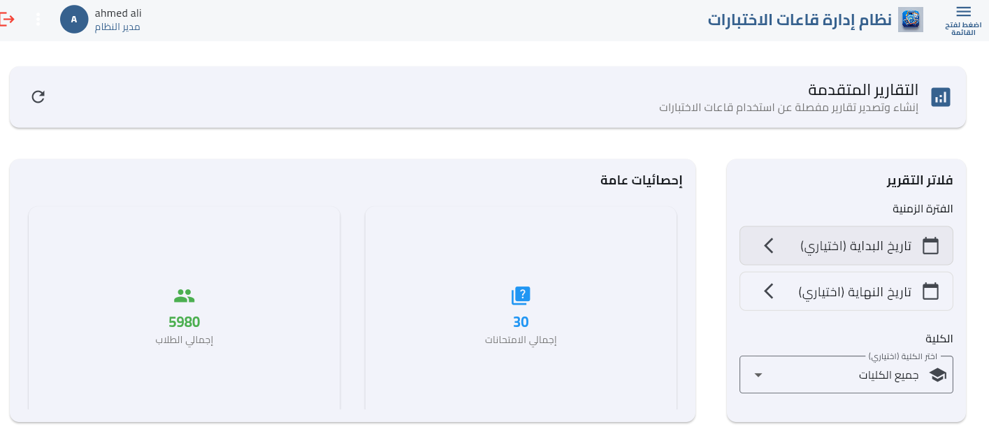This screenshot has height=436, width=989.
Task: Click the value 30 in exams card
Action: pyautogui.click(x=521, y=322)
